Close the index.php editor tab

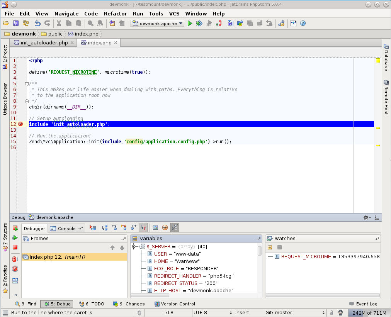click(116, 42)
